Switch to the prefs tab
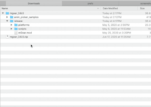This screenshot has width=151, height=107. tap(90, 3)
